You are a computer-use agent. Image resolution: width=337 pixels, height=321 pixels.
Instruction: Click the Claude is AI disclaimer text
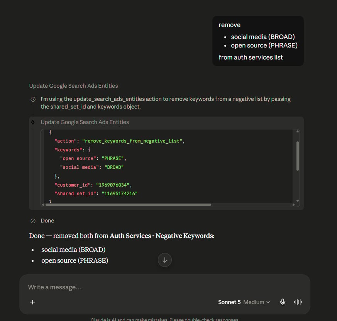[164, 319]
